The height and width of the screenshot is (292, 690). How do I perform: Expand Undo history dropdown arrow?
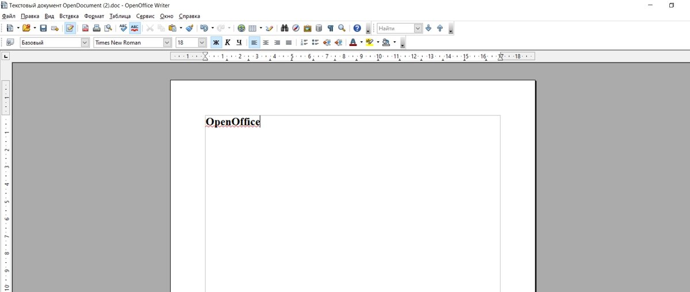pyautogui.click(x=212, y=28)
